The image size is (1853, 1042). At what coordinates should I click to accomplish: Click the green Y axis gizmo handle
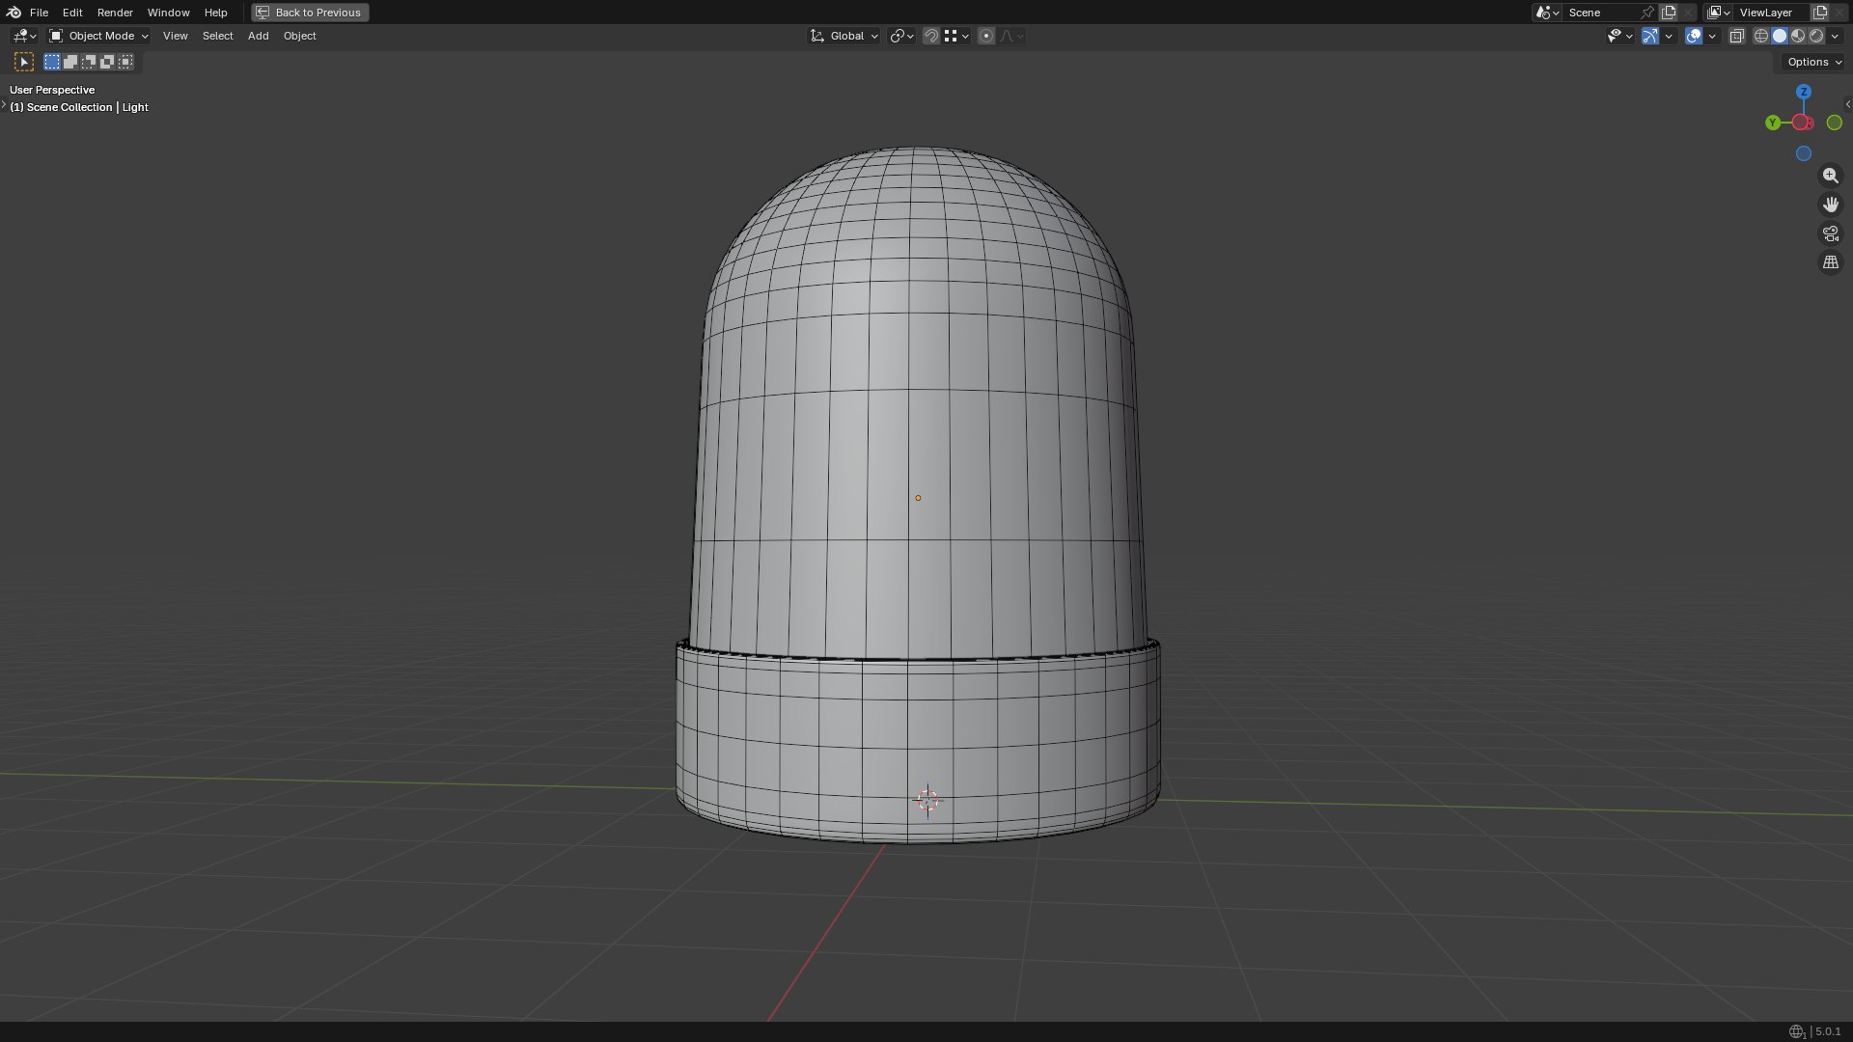tap(1773, 123)
